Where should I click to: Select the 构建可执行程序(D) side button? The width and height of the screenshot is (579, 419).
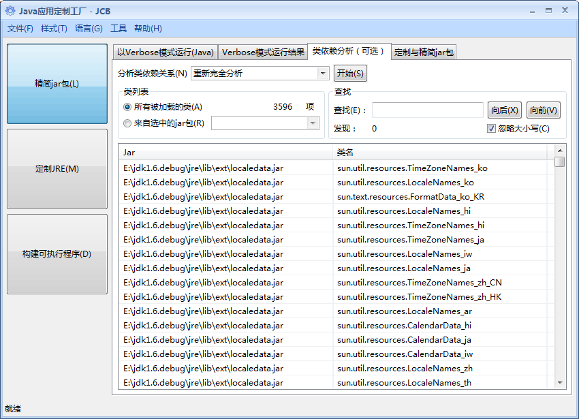point(57,254)
